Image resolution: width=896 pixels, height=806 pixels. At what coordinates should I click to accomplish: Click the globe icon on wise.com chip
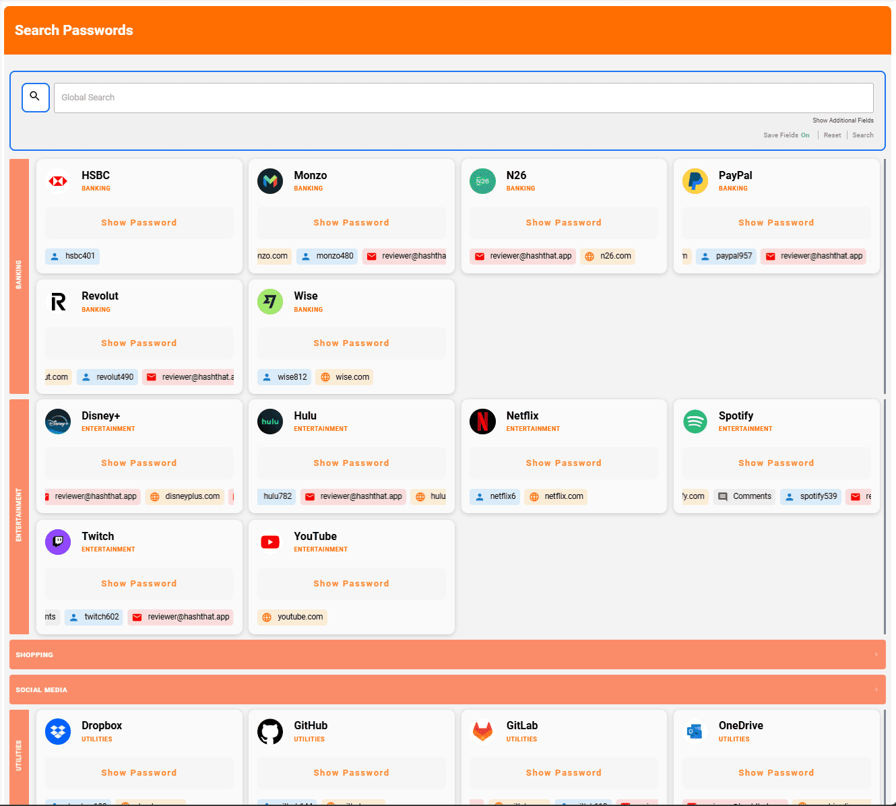[326, 377]
